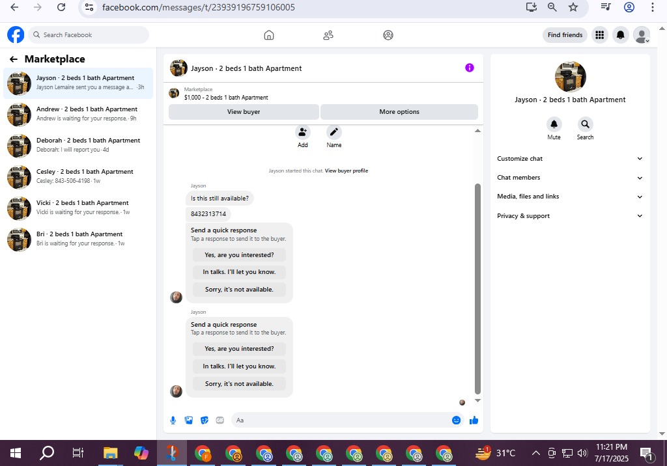Image resolution: width=667 pixels, height=466 pixels.
Task: Open Jayson conversation in list
Action: (78, 83)
